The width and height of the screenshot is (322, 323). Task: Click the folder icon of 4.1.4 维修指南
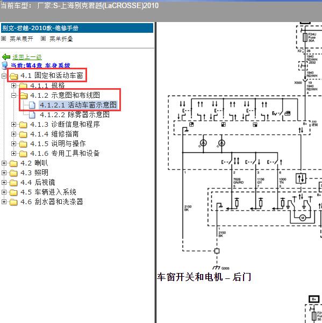coord(23,134)
